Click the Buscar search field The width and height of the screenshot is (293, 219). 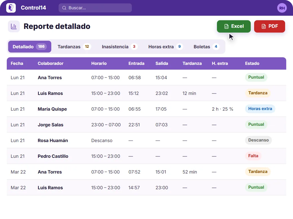(x=95, y=8)
